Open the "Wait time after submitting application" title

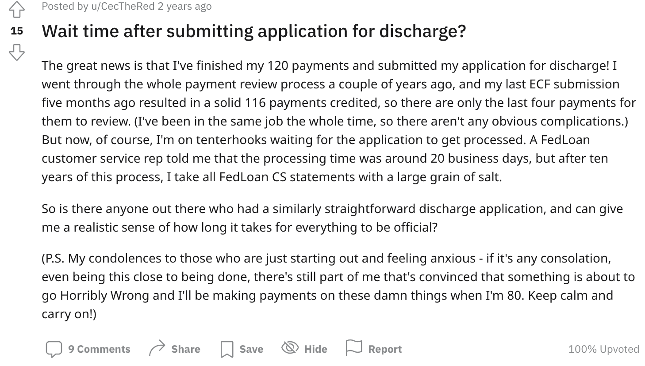[x=253, y=31]
